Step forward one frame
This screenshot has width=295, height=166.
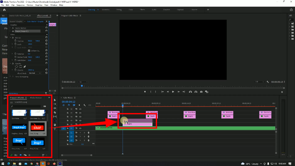point(178,92)
